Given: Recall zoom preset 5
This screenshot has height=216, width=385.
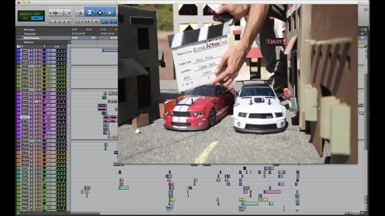Looking at the screenshot, I should click(x=69, y=22).
